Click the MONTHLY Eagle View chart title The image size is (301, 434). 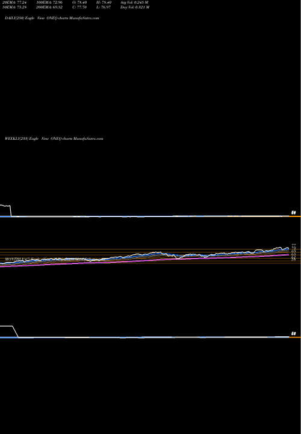click(x=50, y=259)
